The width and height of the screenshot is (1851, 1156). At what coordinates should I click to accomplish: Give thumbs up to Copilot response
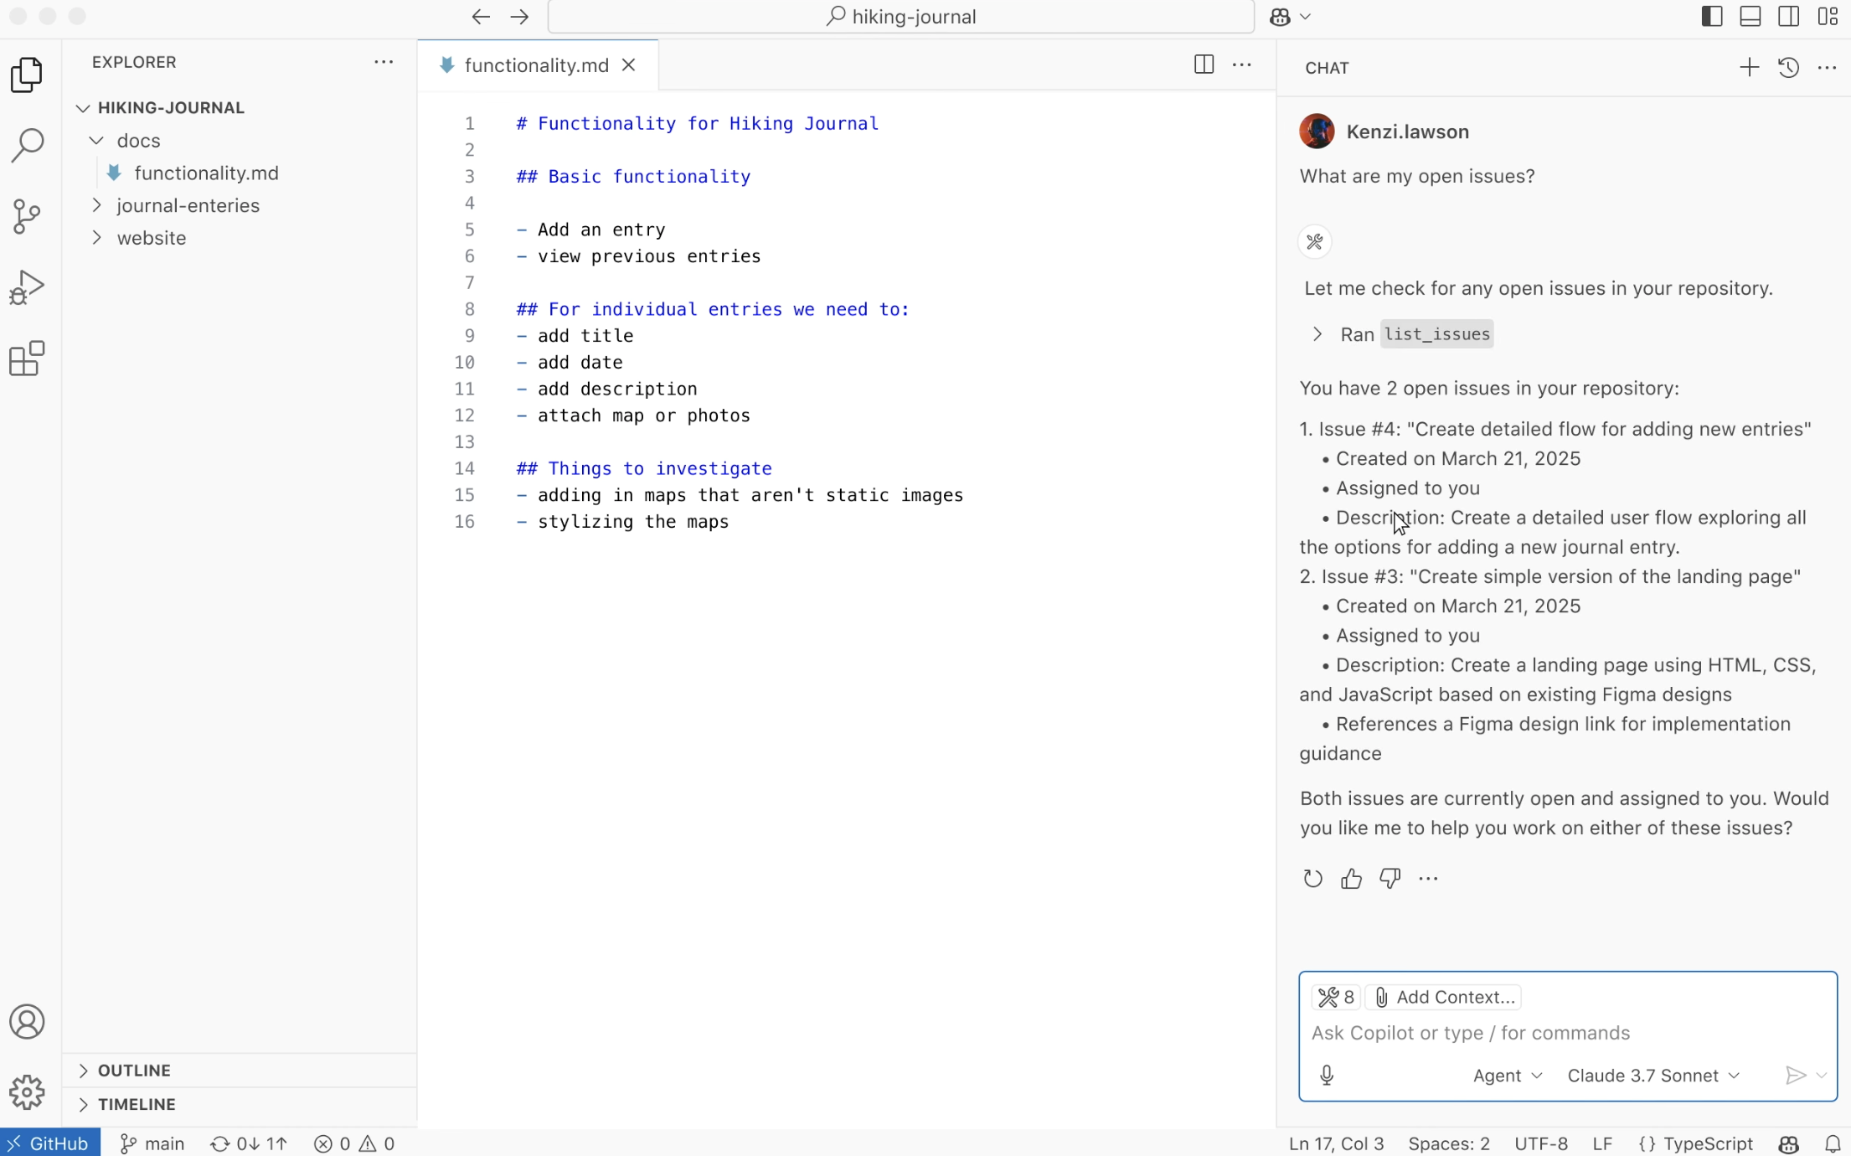coord(1351,879)
